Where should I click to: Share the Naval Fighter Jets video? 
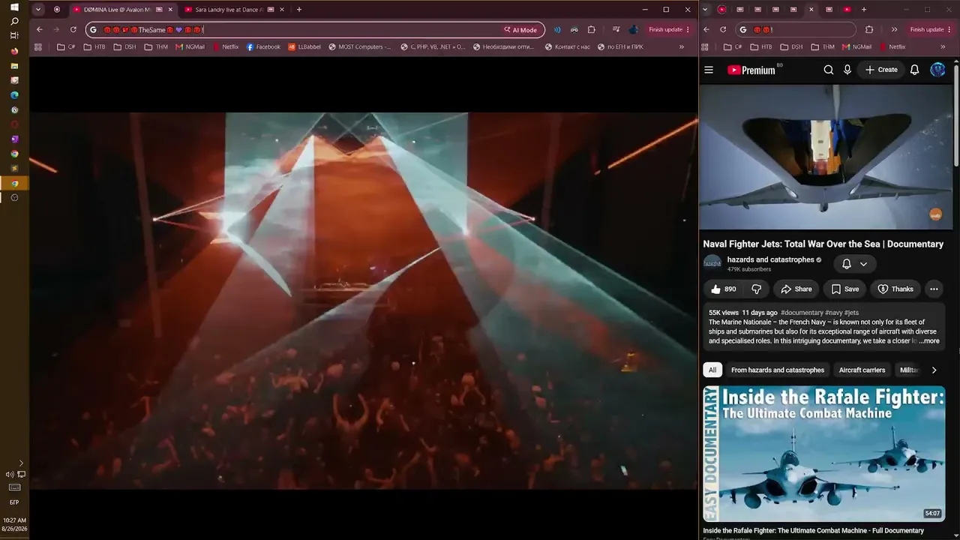(796, 289)
